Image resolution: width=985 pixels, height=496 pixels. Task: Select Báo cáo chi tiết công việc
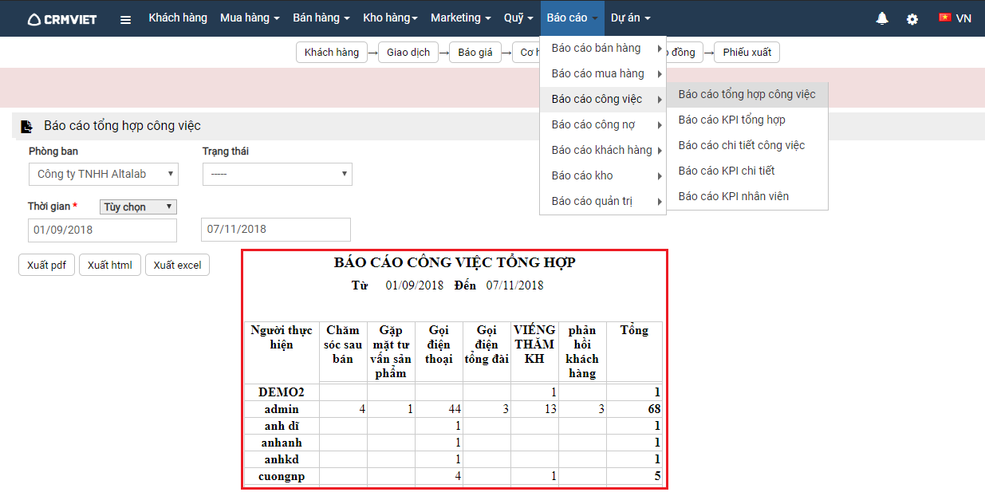(747, 146)
